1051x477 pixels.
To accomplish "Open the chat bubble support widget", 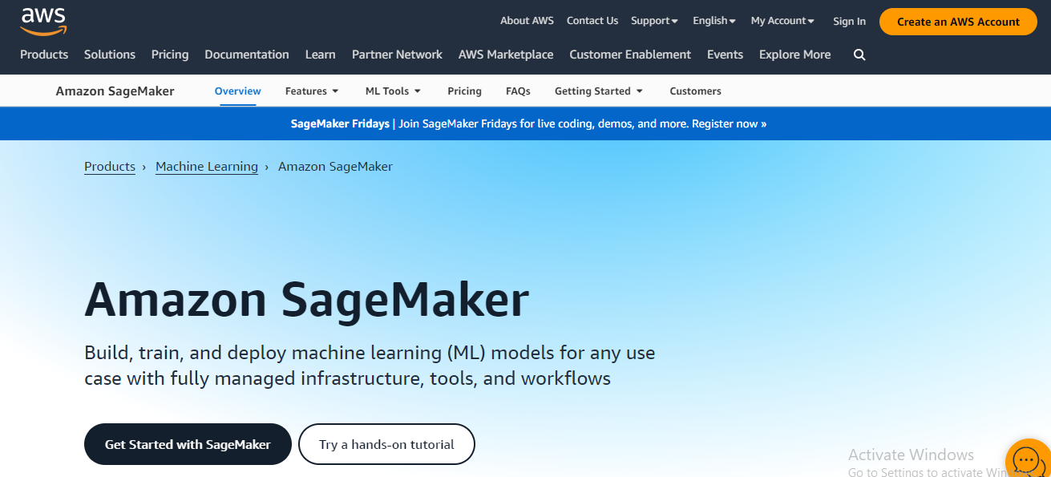I will pos(1026,459).
